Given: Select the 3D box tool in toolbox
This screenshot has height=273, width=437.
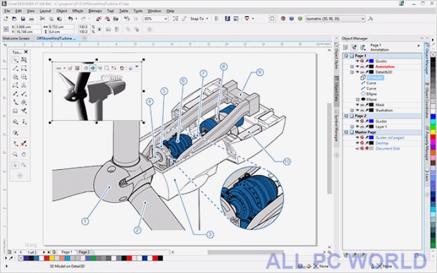Looking at the screenshot, I should 15,133.
